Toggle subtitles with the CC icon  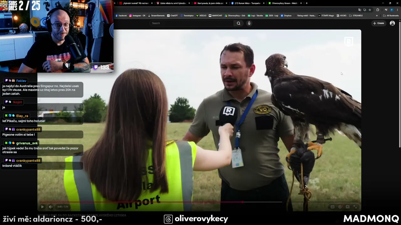coord(332,207)
